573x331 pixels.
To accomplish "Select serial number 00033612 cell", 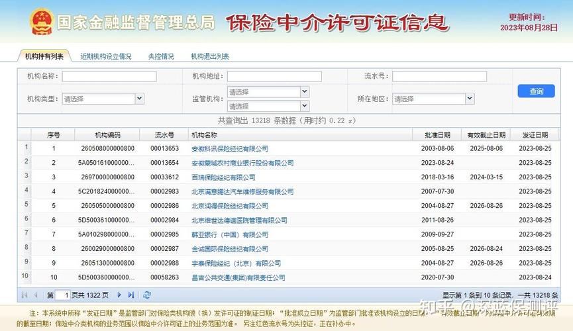I will pyautogui.click(x=164, y=177).
